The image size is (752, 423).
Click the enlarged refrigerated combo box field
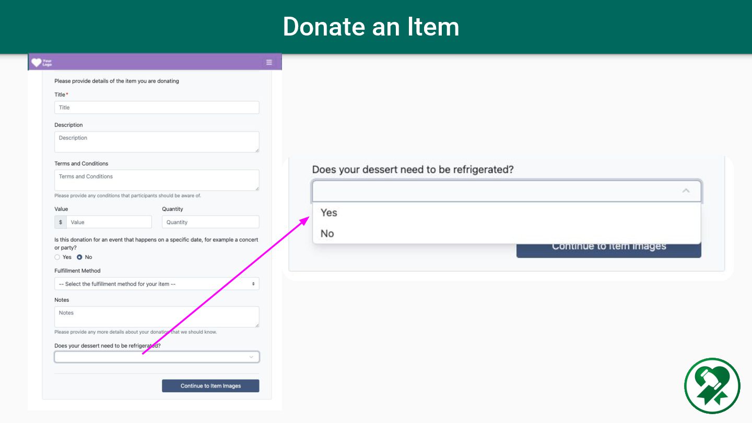[x=507, y=191]
